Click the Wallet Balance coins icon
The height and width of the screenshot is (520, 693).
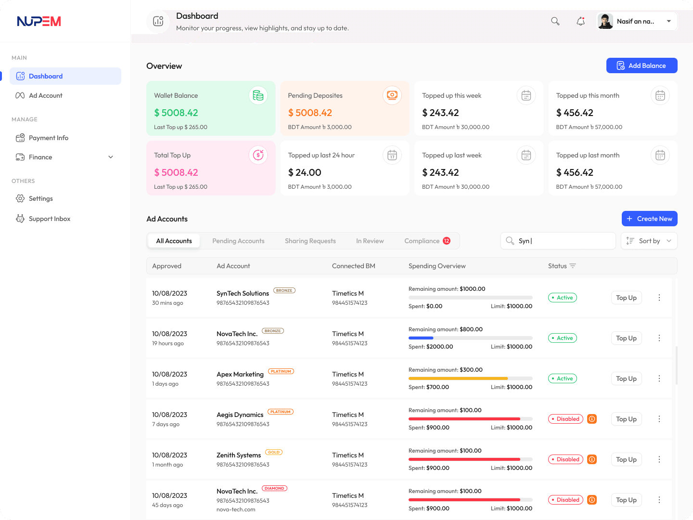coord(258,95)
